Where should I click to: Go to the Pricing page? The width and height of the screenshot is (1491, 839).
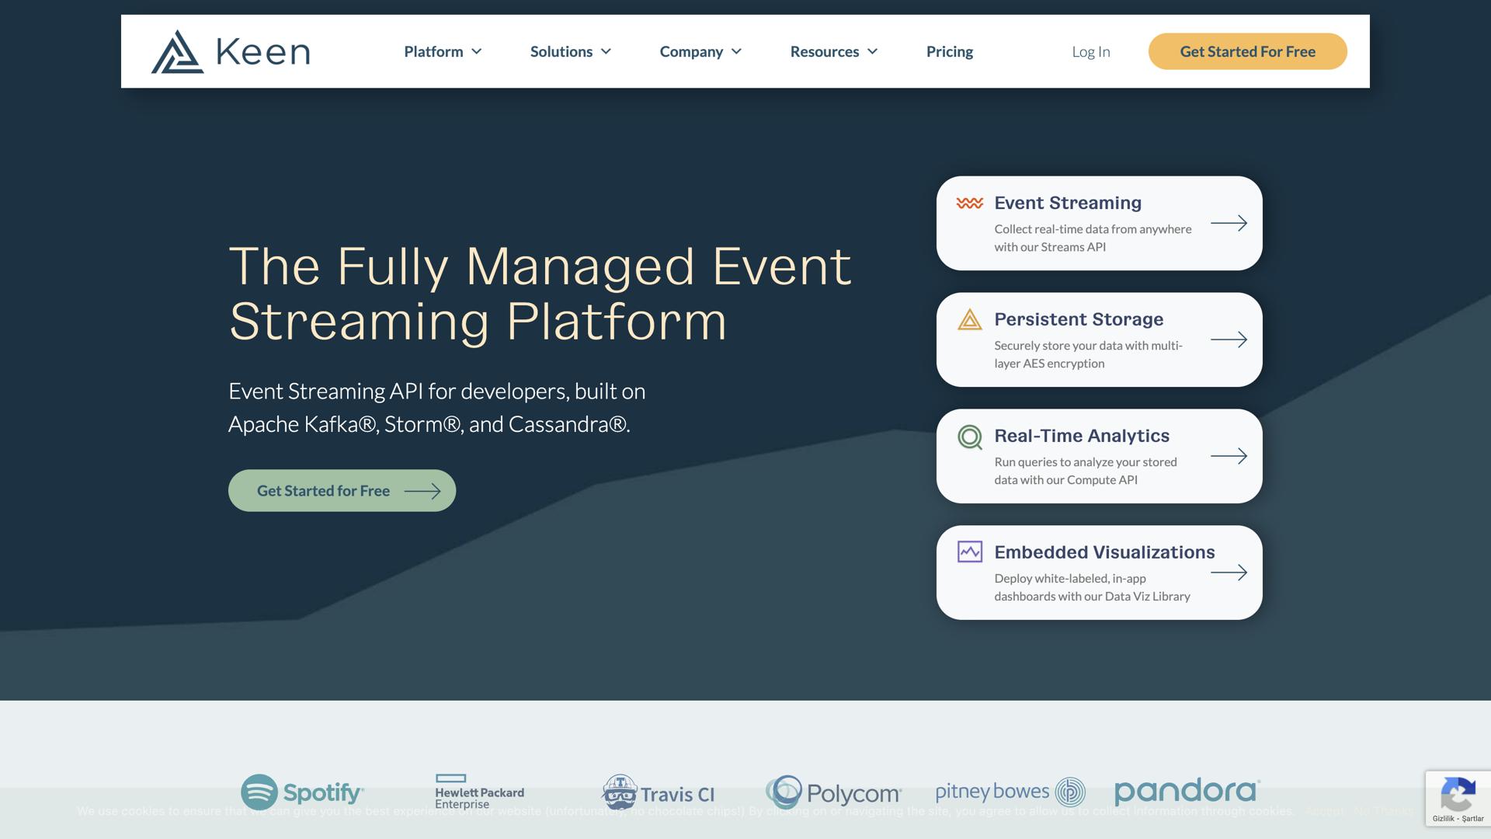[949, 52]
